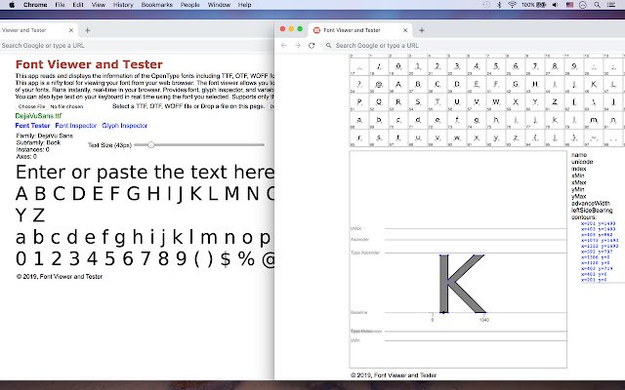
Task: Switch to the Glyph Inspector view
Action: (x=124, y=126)
